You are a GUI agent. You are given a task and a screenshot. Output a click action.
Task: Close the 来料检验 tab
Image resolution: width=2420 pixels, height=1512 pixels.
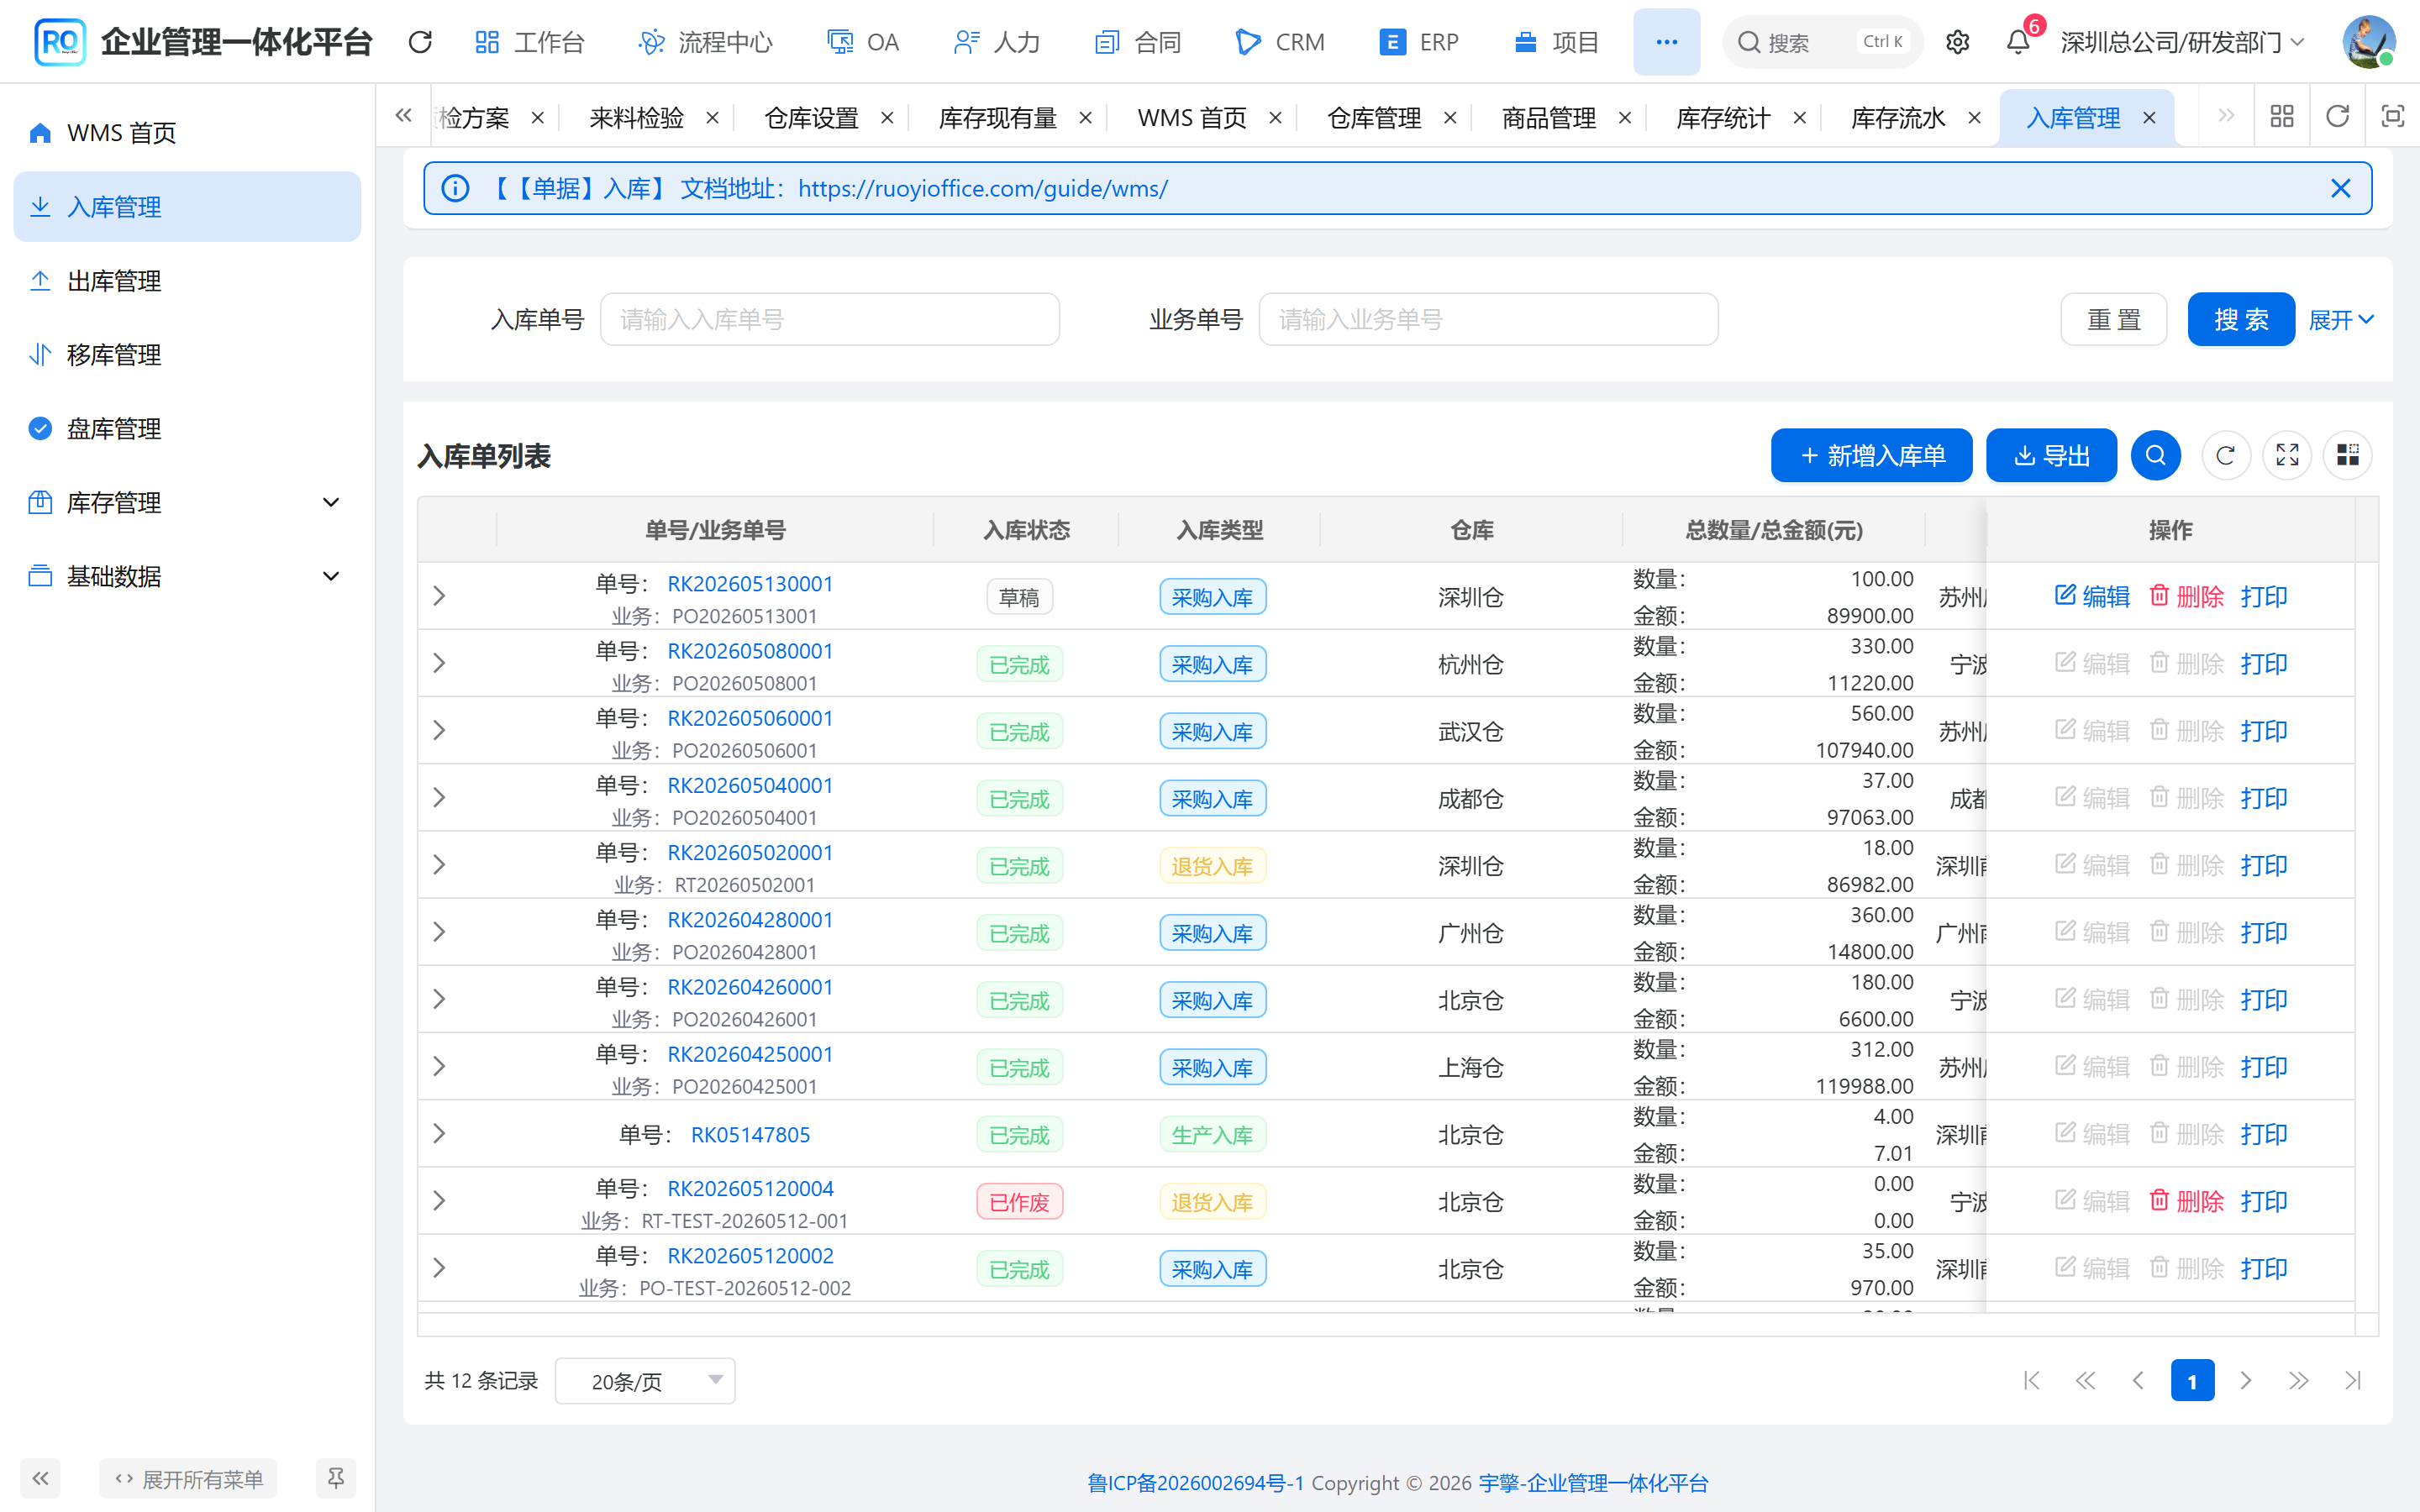tap(712, 118)
